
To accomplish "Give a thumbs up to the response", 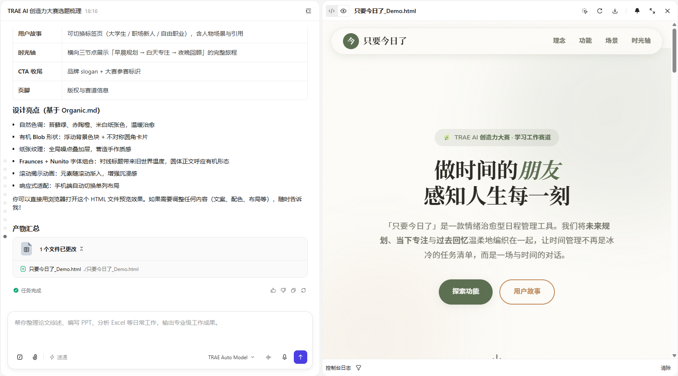I will pyautogui.click(x=273, y=290).
